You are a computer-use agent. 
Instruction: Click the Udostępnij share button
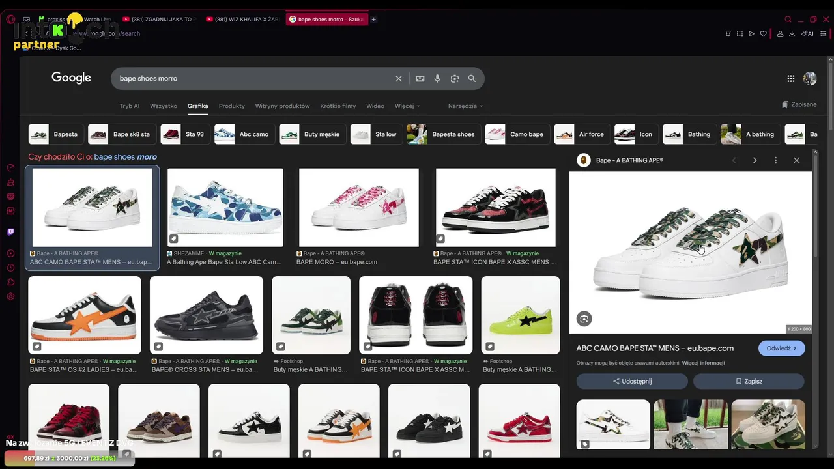point(632,381)
